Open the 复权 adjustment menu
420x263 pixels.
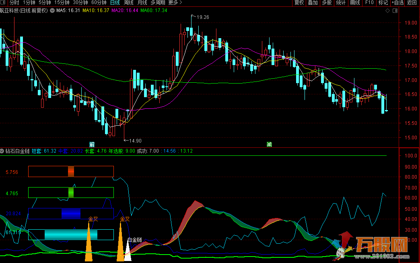click(x=299, y=3)
